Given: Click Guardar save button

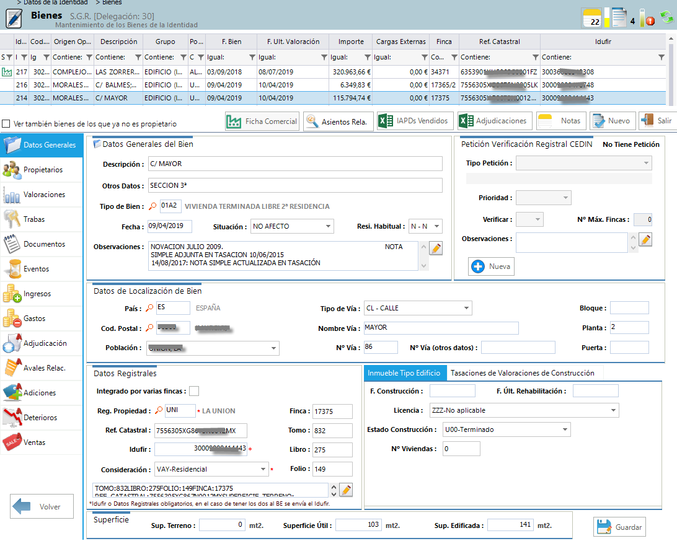Looking at the screenshot, I should [619, 527].
